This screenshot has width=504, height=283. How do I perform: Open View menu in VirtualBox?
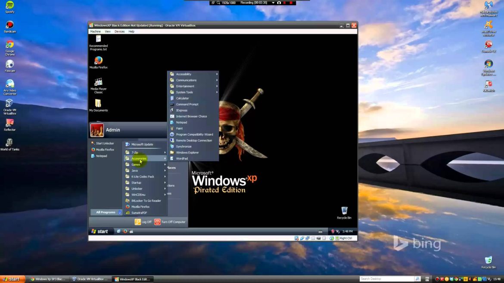(107, 31)
